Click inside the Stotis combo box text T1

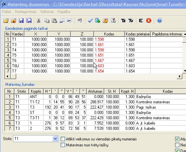(x=33, y=139)
